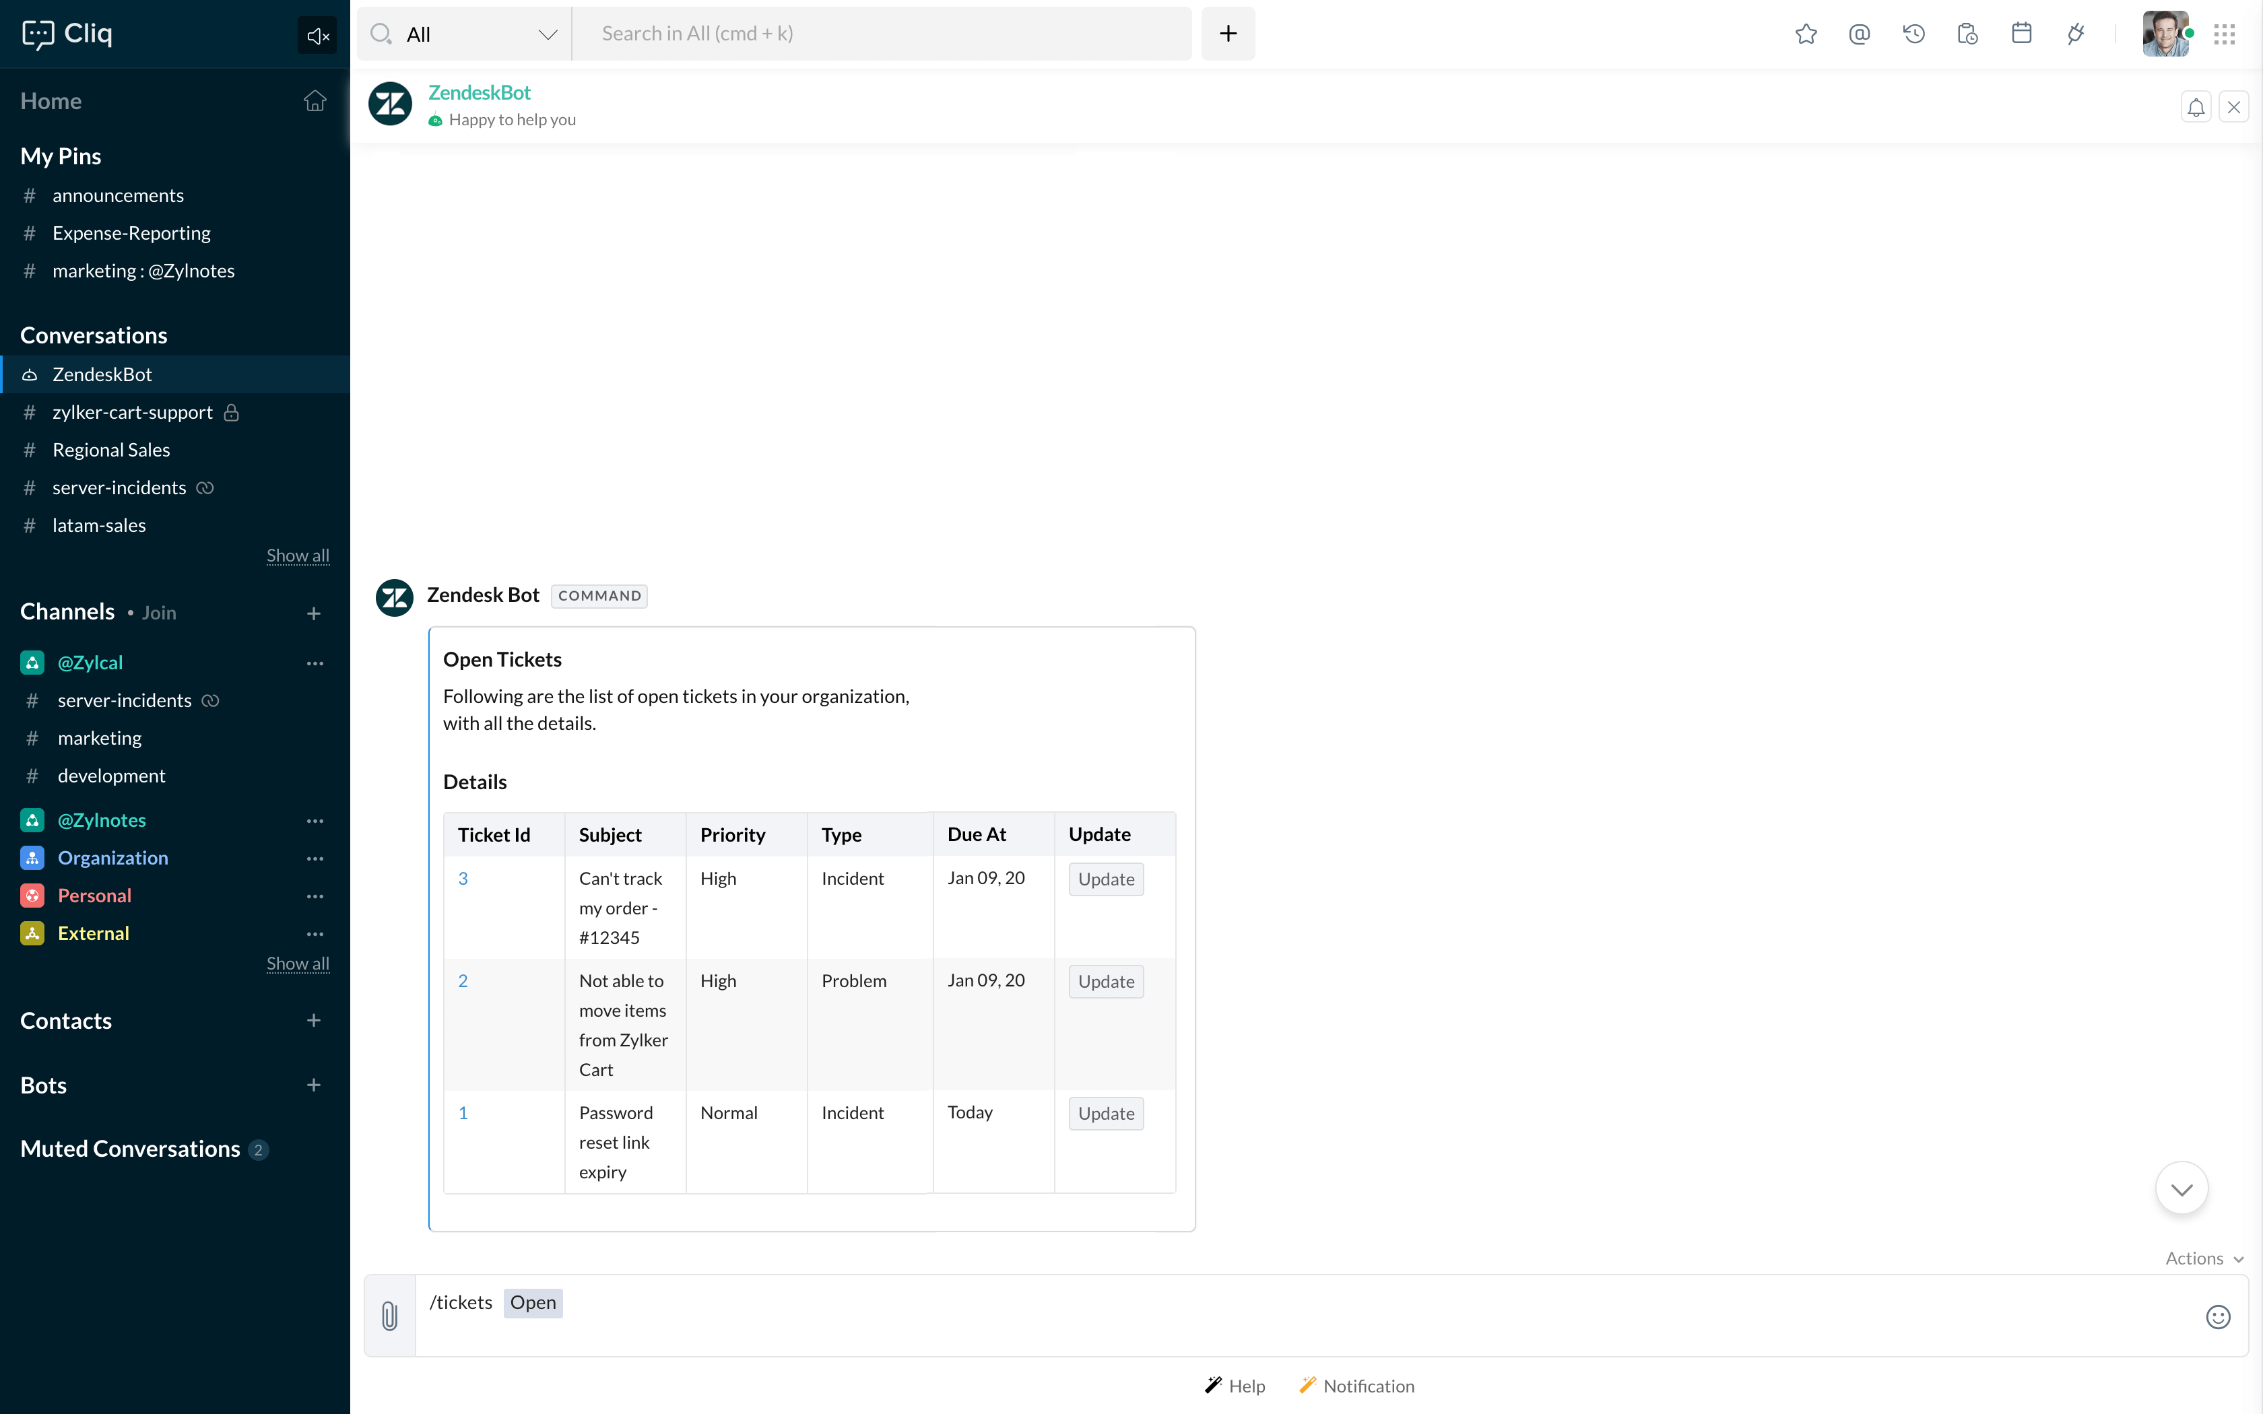Viewport: 2263px width, 1414px height.
Task: Toggle notifications for ZendeskBot chat
Action: 2196,106
